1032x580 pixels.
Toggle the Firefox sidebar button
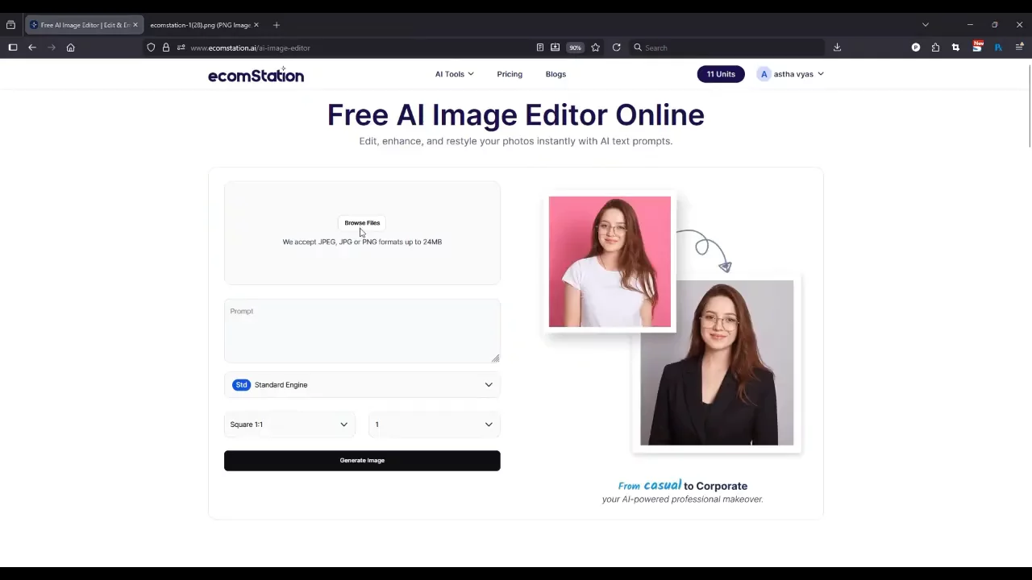(x=13, y=48)
